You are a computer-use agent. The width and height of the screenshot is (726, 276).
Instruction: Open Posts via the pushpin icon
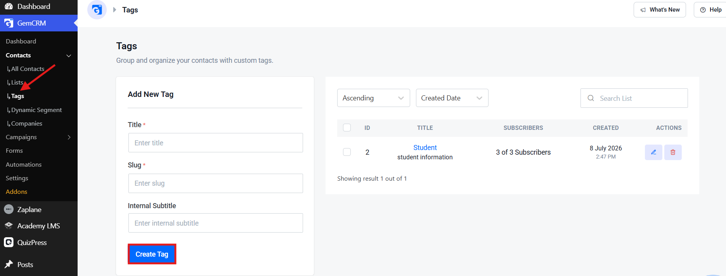(x=9, y=264)
